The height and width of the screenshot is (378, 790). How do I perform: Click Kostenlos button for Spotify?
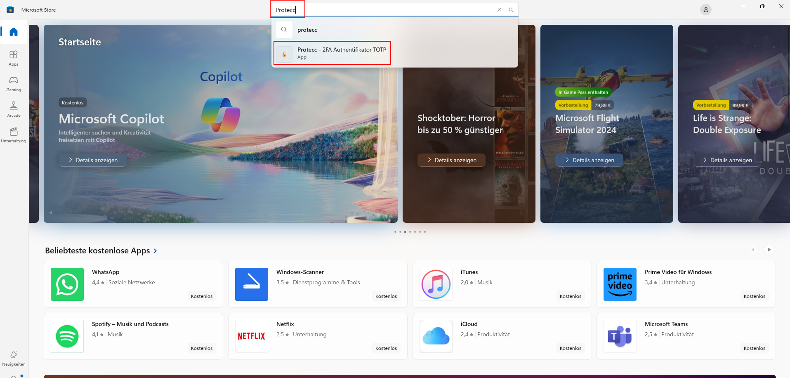click(x=202, y=348)
